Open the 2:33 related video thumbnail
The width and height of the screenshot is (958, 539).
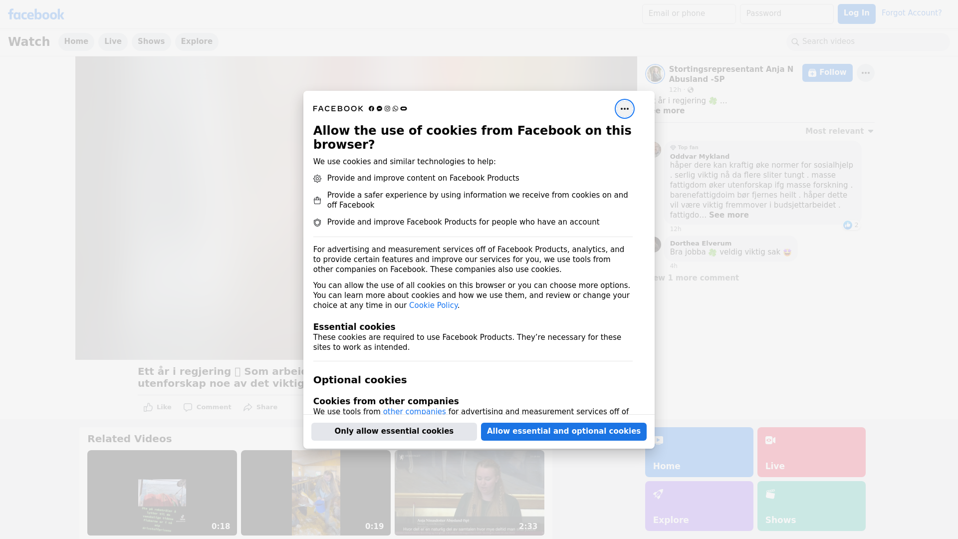[x=469, y=493]
